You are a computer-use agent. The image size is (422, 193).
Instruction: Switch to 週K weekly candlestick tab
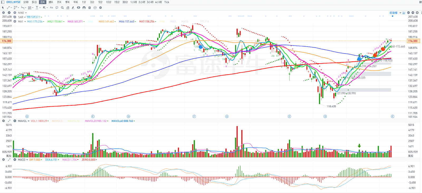[51, 2]
